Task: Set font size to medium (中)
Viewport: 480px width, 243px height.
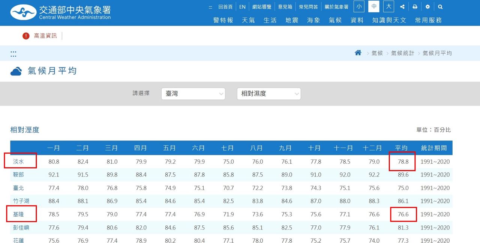Action: (374, 6)
